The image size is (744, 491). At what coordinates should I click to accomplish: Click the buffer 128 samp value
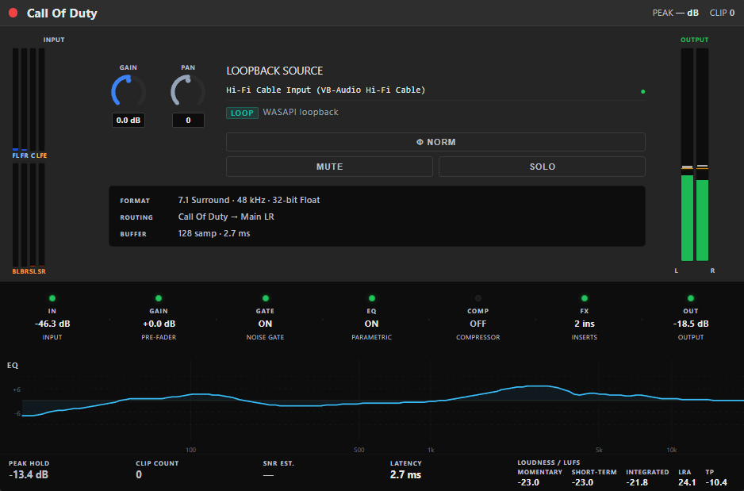tap(214, 233)
